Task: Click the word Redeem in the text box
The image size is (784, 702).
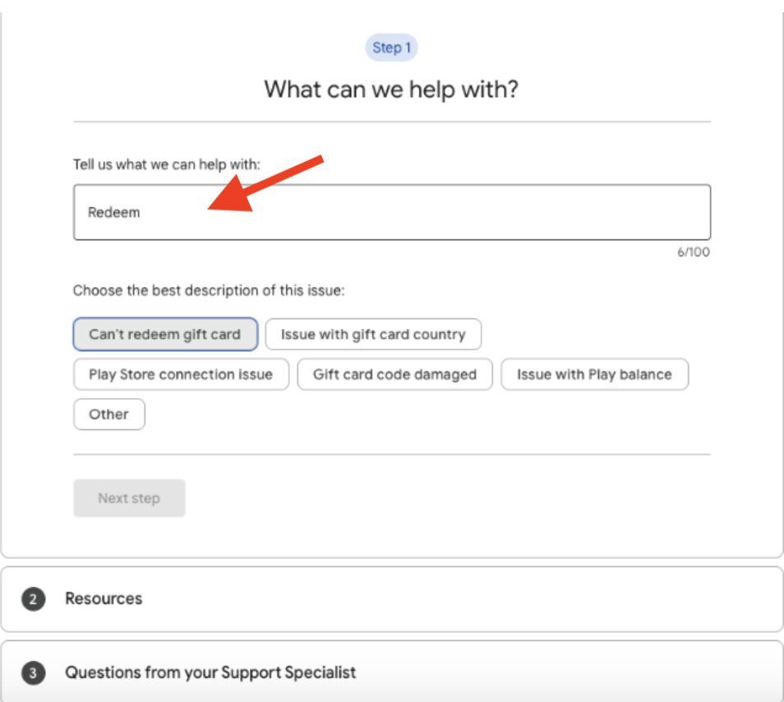Action: pyautogui.click(x=114, y=212)
